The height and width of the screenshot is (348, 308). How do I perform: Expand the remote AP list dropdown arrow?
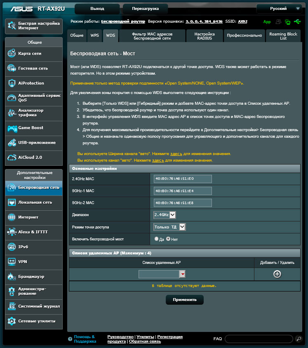pyautogui.click(x=182, y=274)
